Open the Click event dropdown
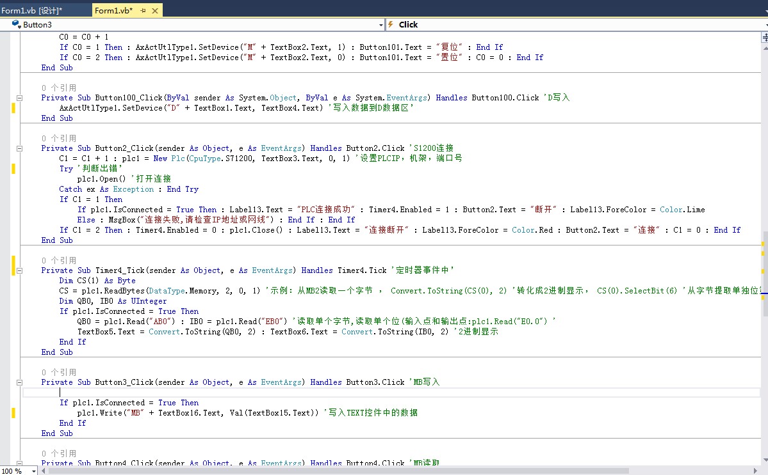This screenshot has width=768, height=475. tap(766, 24)
